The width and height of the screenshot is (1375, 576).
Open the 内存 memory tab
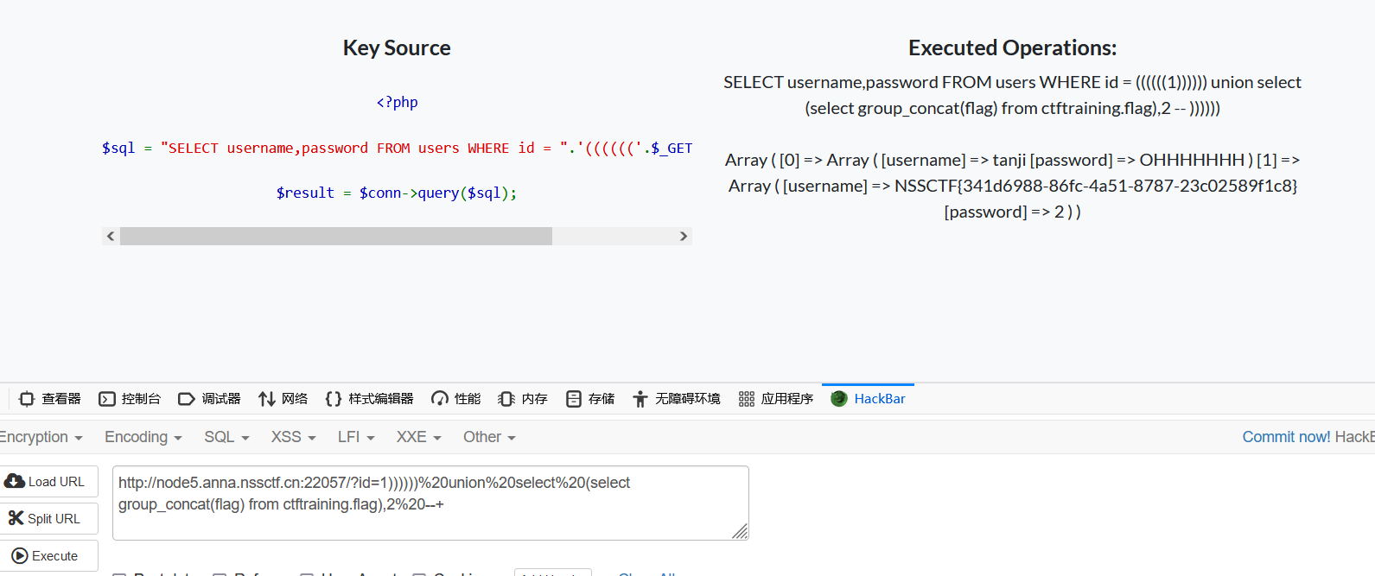523,399
